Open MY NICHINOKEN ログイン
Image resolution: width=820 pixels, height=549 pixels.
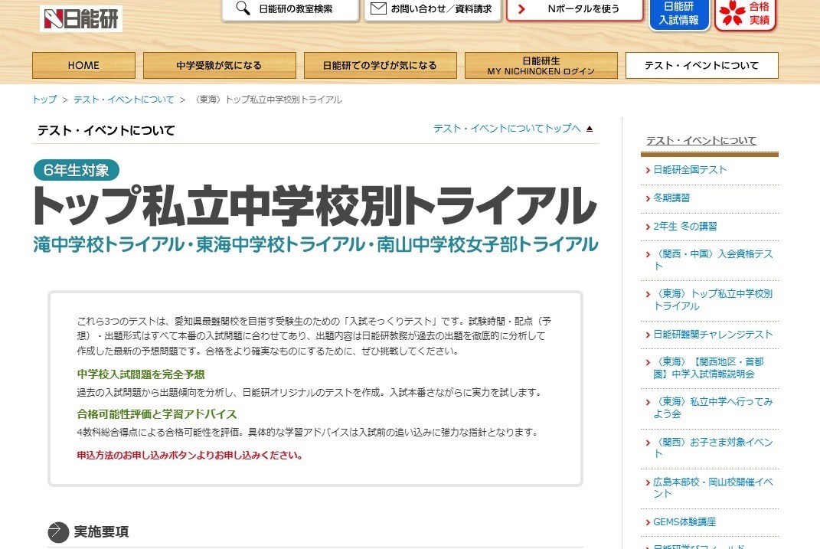541,65
